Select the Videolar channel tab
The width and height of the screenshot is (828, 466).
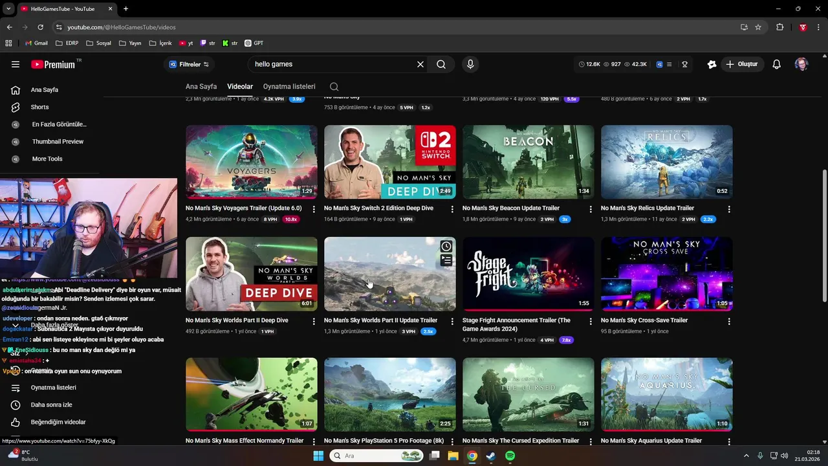click(240, 87)
